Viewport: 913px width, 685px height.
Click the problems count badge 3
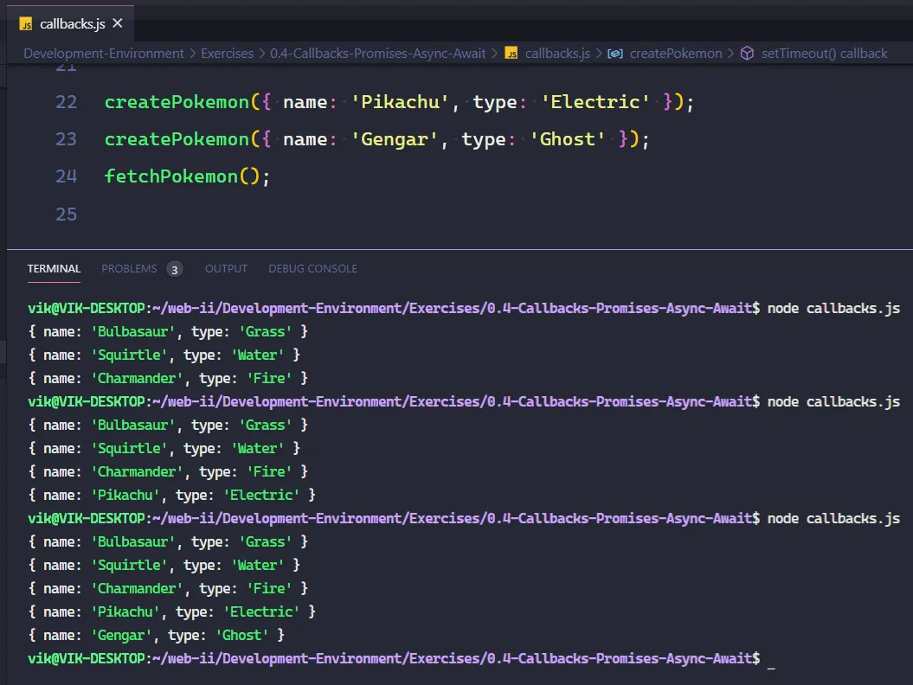pyautogui.click(x=174, y=270)
